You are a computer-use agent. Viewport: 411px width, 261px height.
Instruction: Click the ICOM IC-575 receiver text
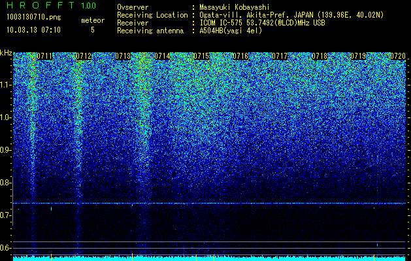(x=262, y=23)
